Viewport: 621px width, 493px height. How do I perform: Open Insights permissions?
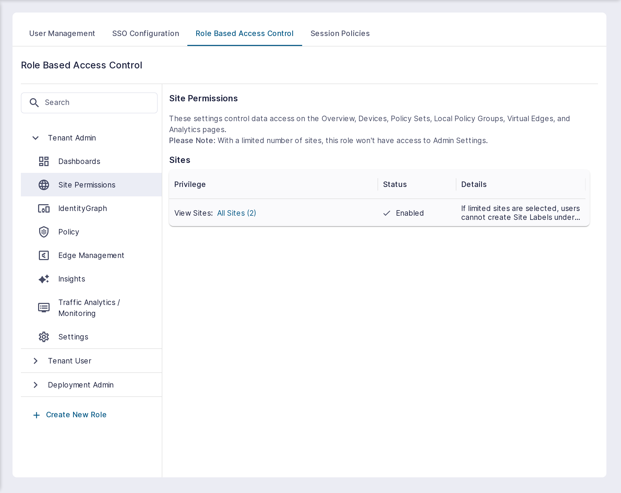click(x=91, y=279)
